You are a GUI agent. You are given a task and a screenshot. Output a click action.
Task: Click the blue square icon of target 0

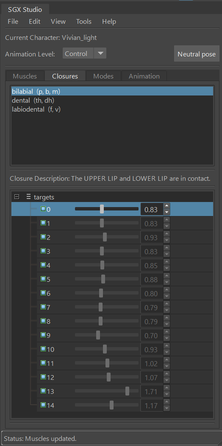pos(43,209)
